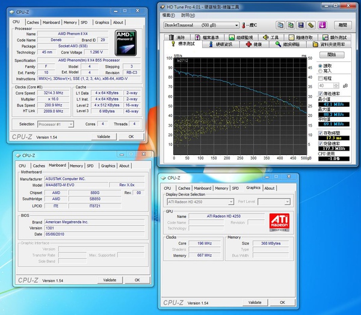Click the copy screenshot icon in HD Tune toolbar
The width and height of the screenshot is (361, 315).
click(291, 25)
